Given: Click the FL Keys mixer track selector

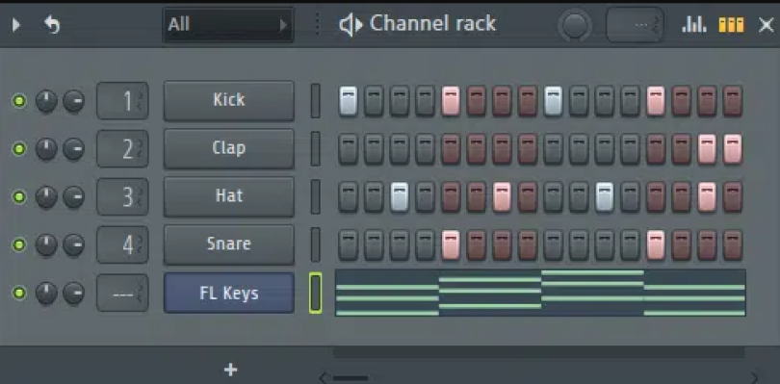Looking at the screenshot, I should [122, 293].
